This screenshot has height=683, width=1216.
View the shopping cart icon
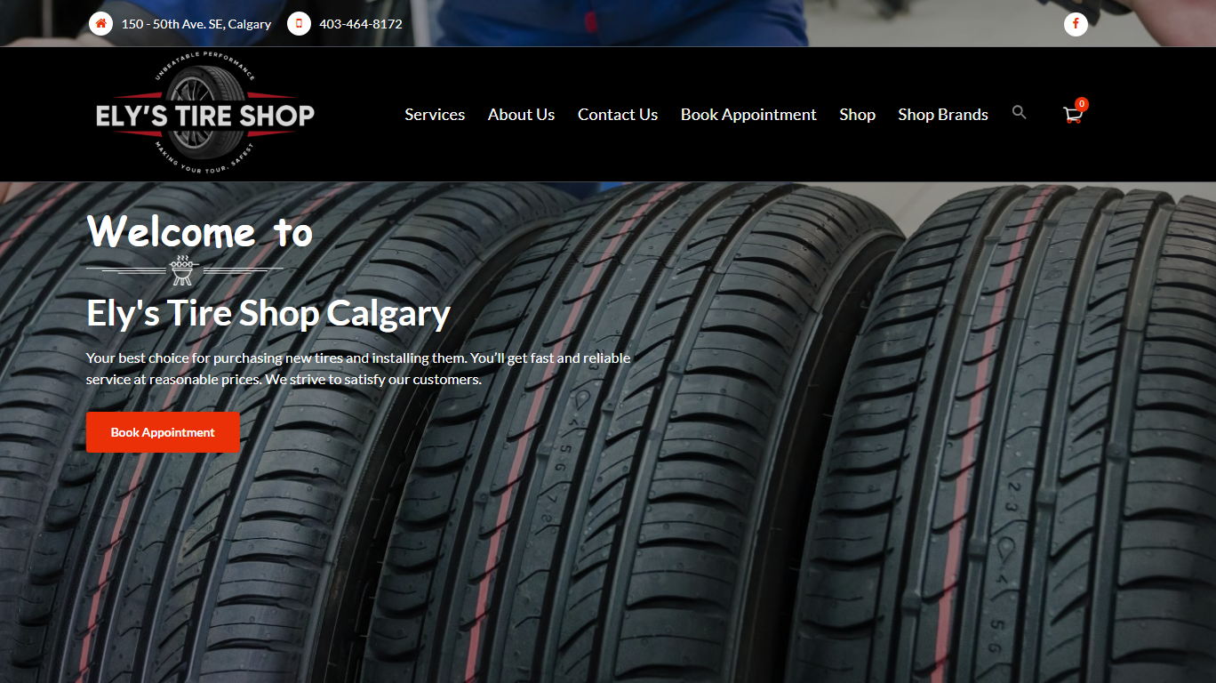pyautogui.click(x=1072, y=116)
